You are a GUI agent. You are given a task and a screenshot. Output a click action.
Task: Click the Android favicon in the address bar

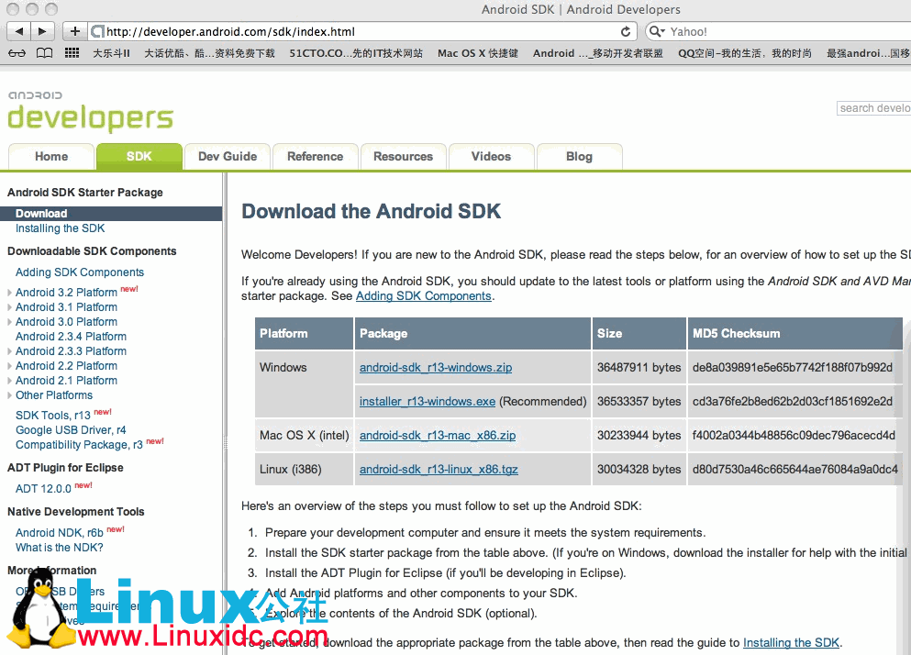pyautogui.click(x=94, y=30)
